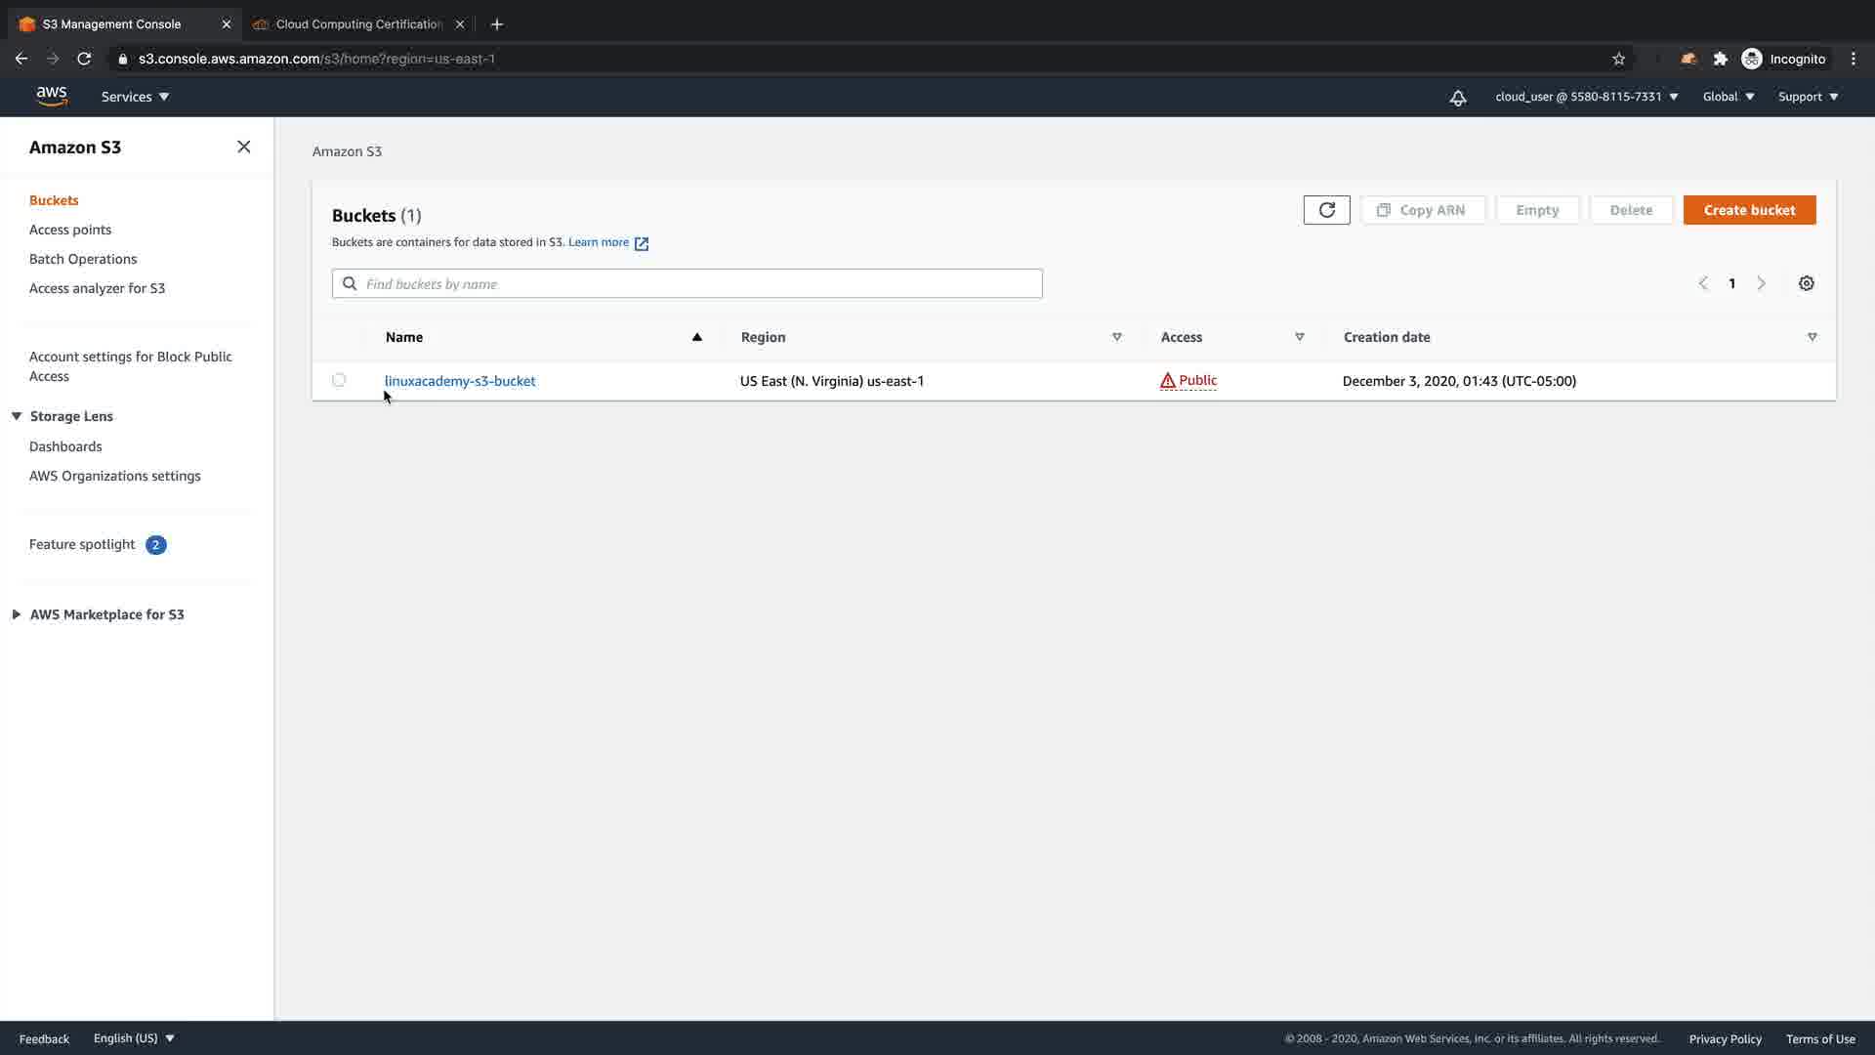1875x1055 pixels.
Task: Click the notifications bell icon
Action: (x=1457, y=98)
